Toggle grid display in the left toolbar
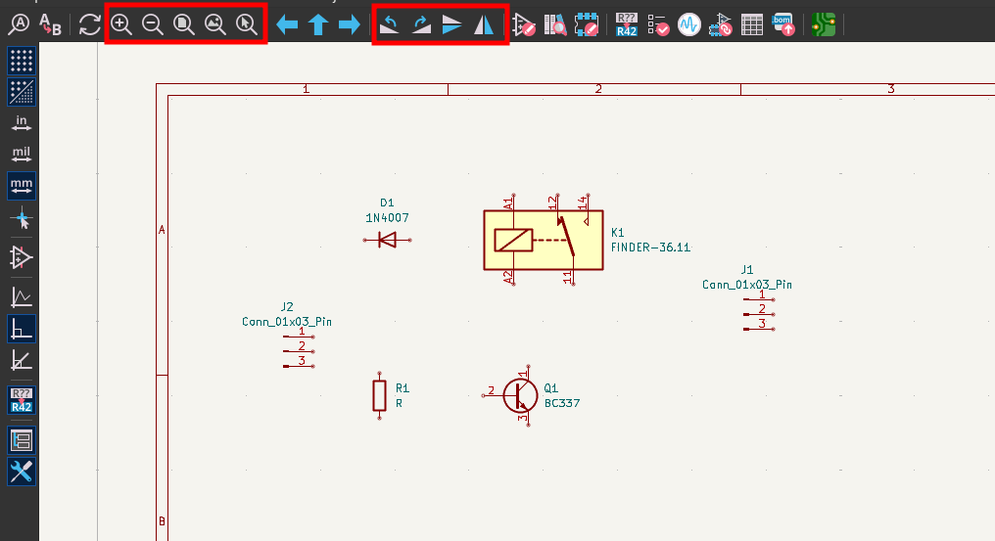This screenshot has width=995, height=541. [x=21, y=61]
